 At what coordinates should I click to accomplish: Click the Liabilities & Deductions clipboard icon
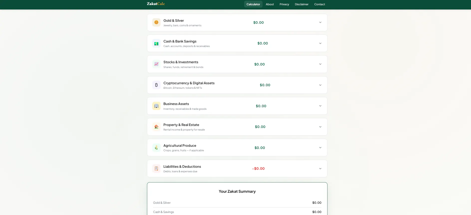pos(156,168)
